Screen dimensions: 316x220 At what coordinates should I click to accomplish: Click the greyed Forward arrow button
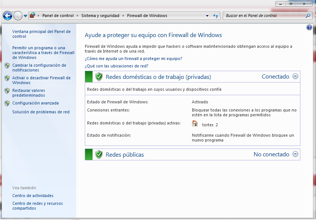coord(18,16)
